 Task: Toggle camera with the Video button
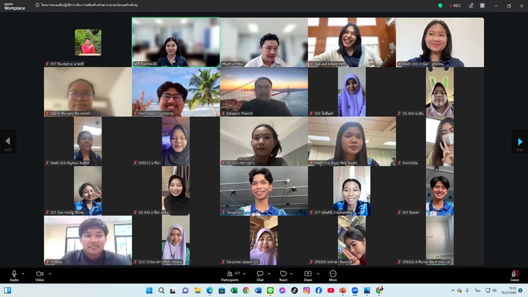(x=39, y=275)
